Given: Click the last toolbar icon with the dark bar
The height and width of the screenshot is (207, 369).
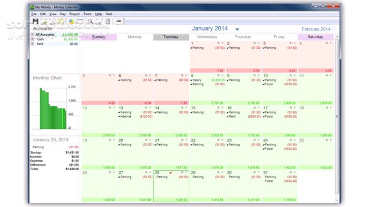Looking at the screenshot, I should (x=119, y=22).
